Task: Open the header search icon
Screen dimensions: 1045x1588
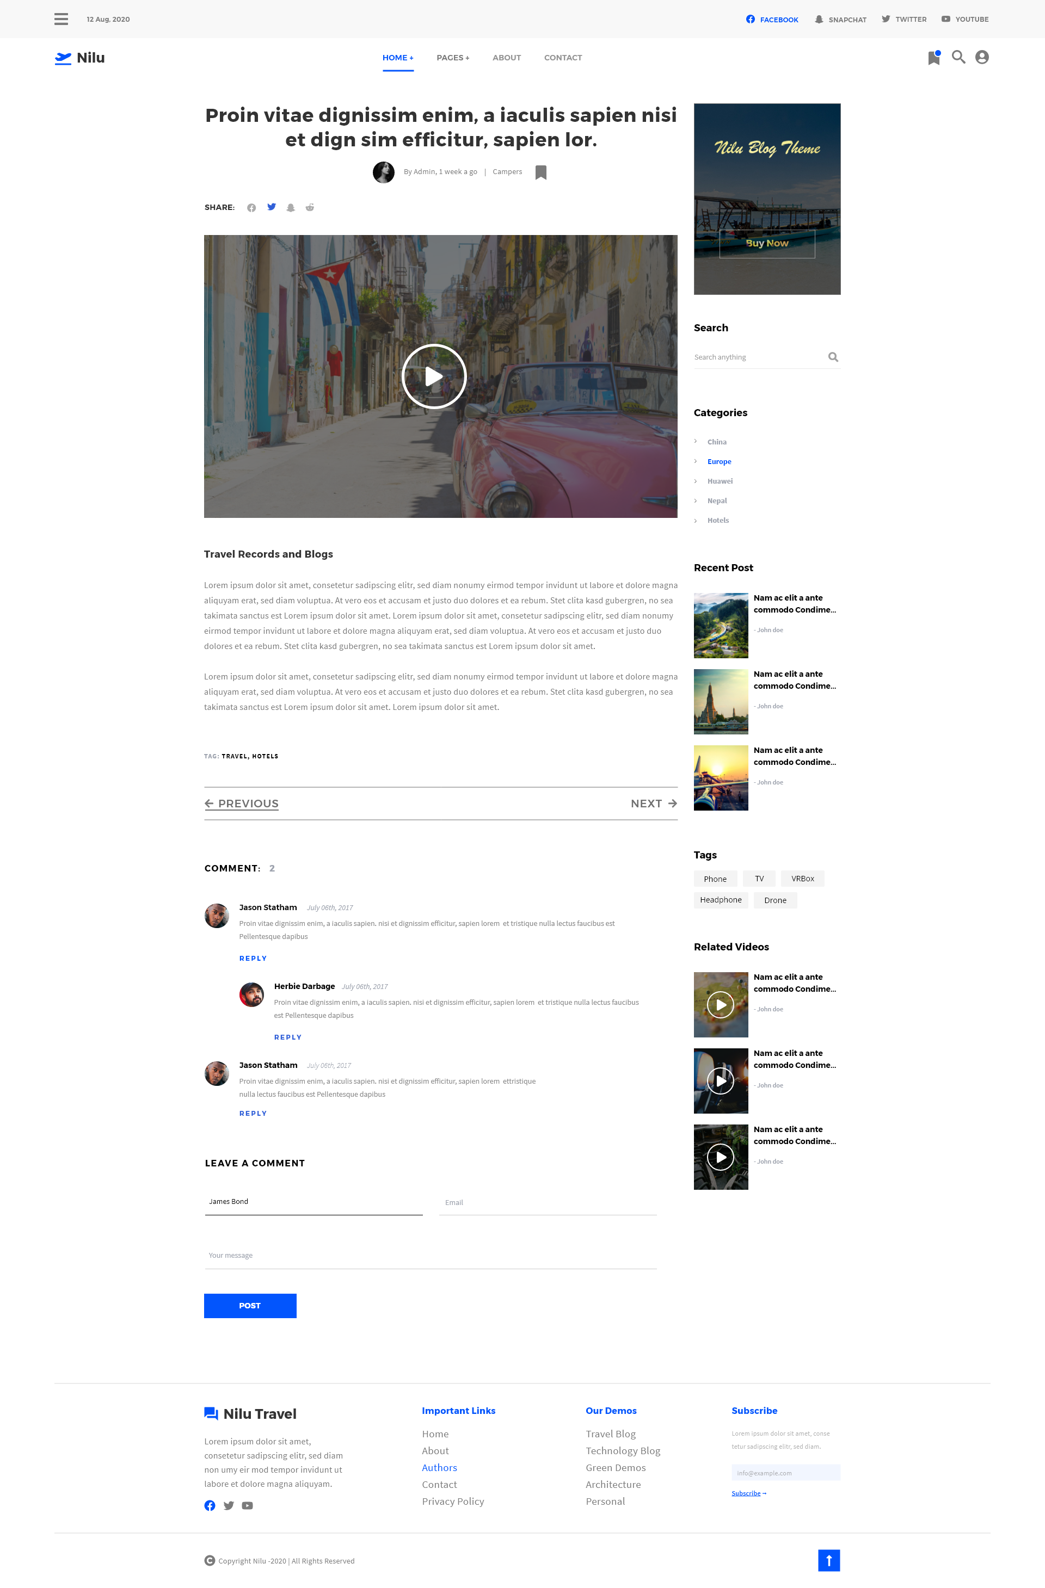Action: [x=958, y=57]
